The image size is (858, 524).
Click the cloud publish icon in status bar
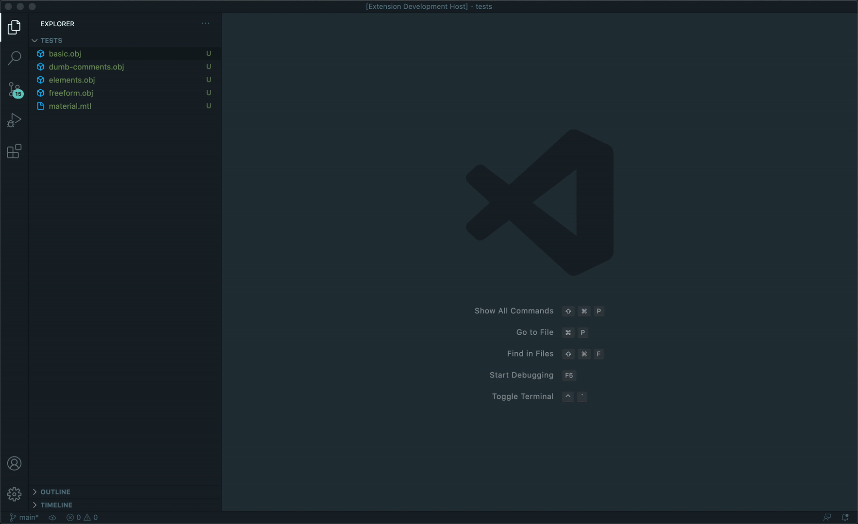click(x=52, y=517)
